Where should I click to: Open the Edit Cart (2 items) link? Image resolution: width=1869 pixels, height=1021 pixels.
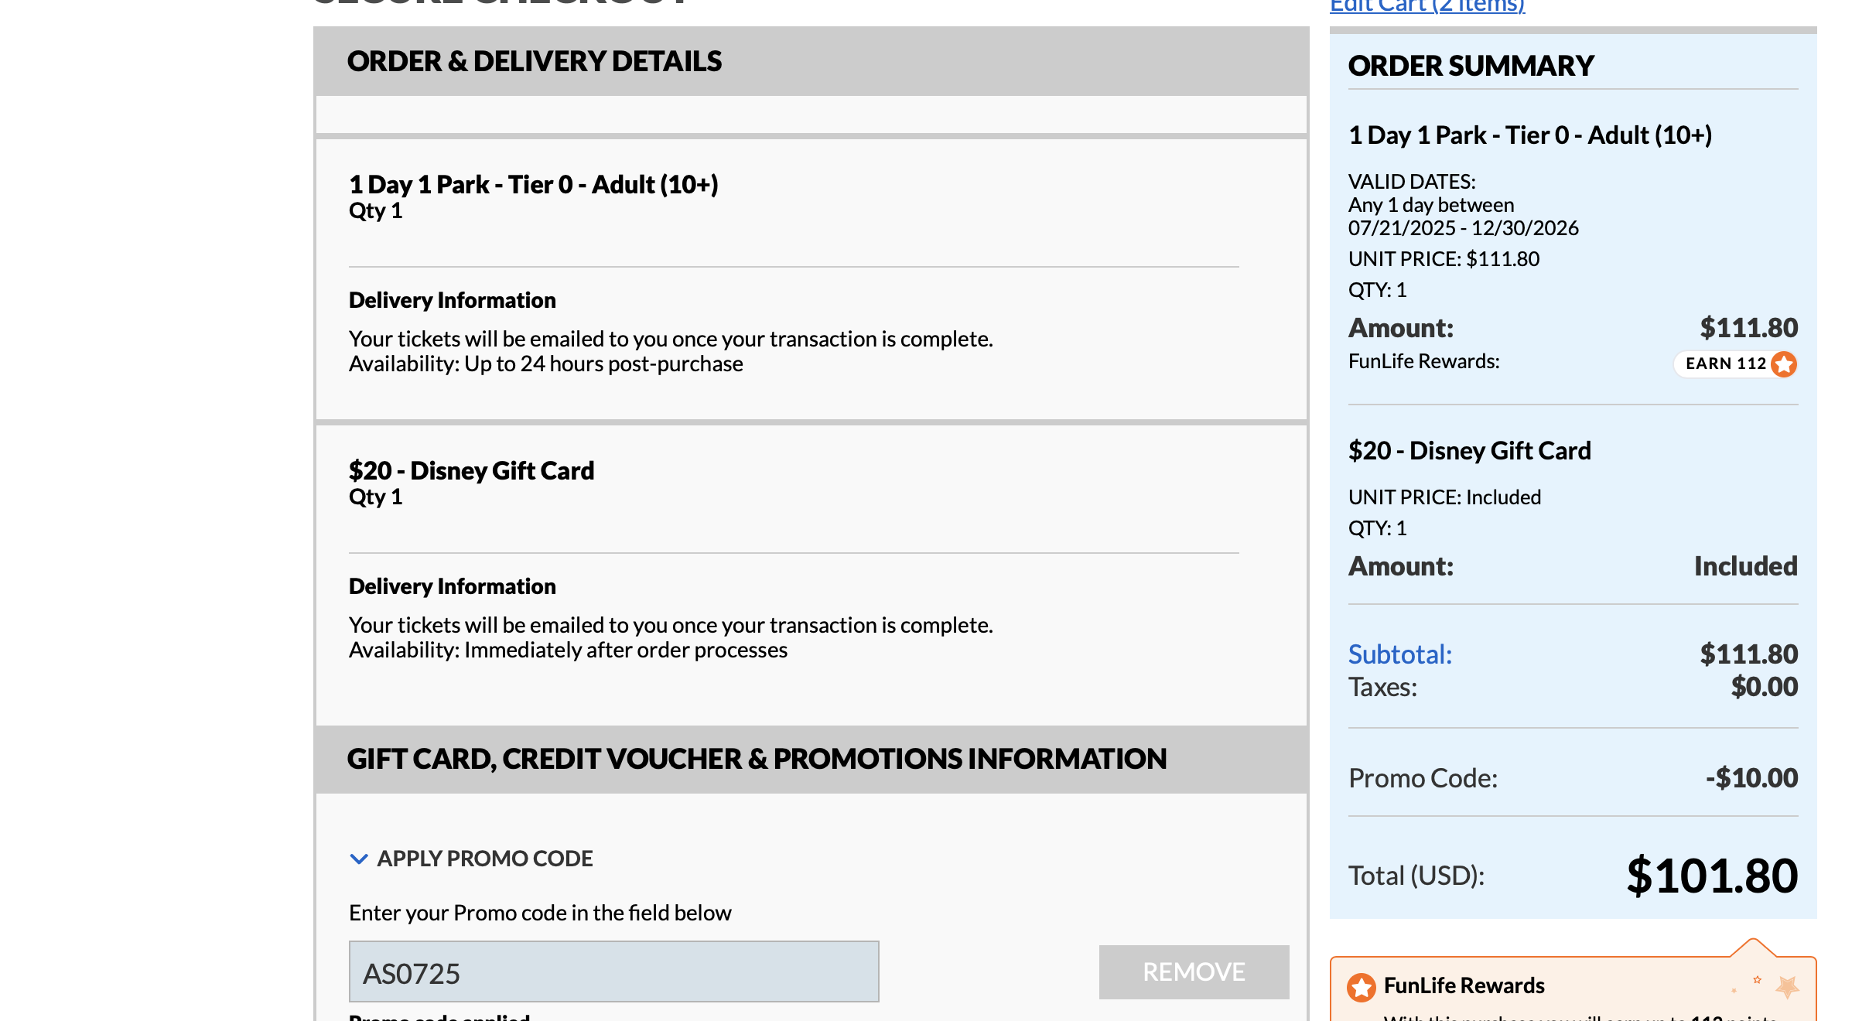click(x=1427, y=7)
